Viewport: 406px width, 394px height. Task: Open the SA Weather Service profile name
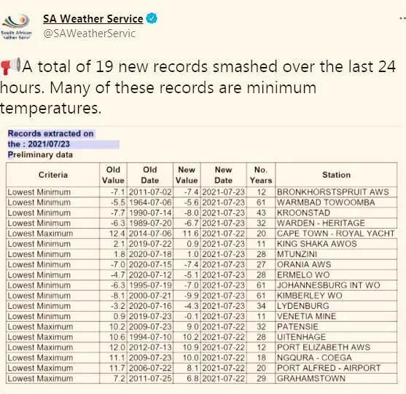click(93, 19)
